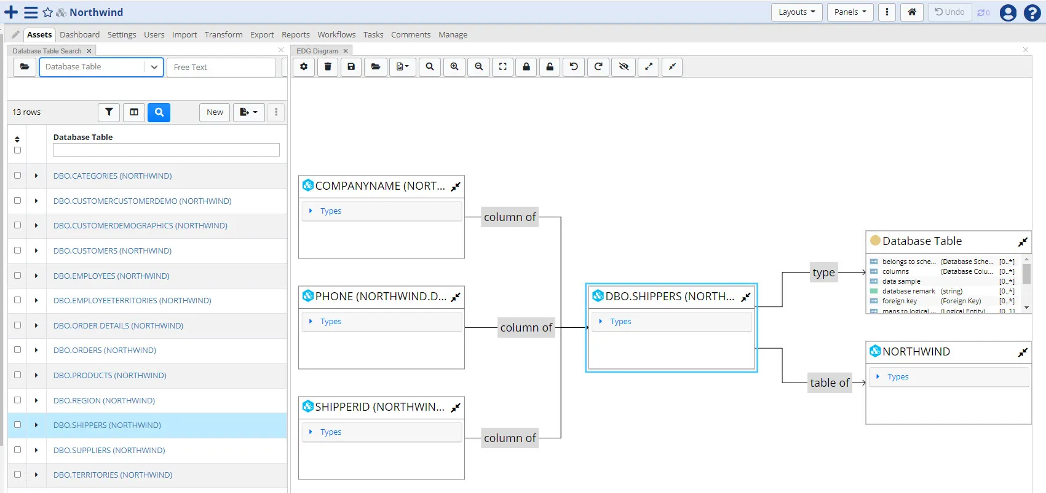Save the diagram with floppy disk icon

pos(351,67)
